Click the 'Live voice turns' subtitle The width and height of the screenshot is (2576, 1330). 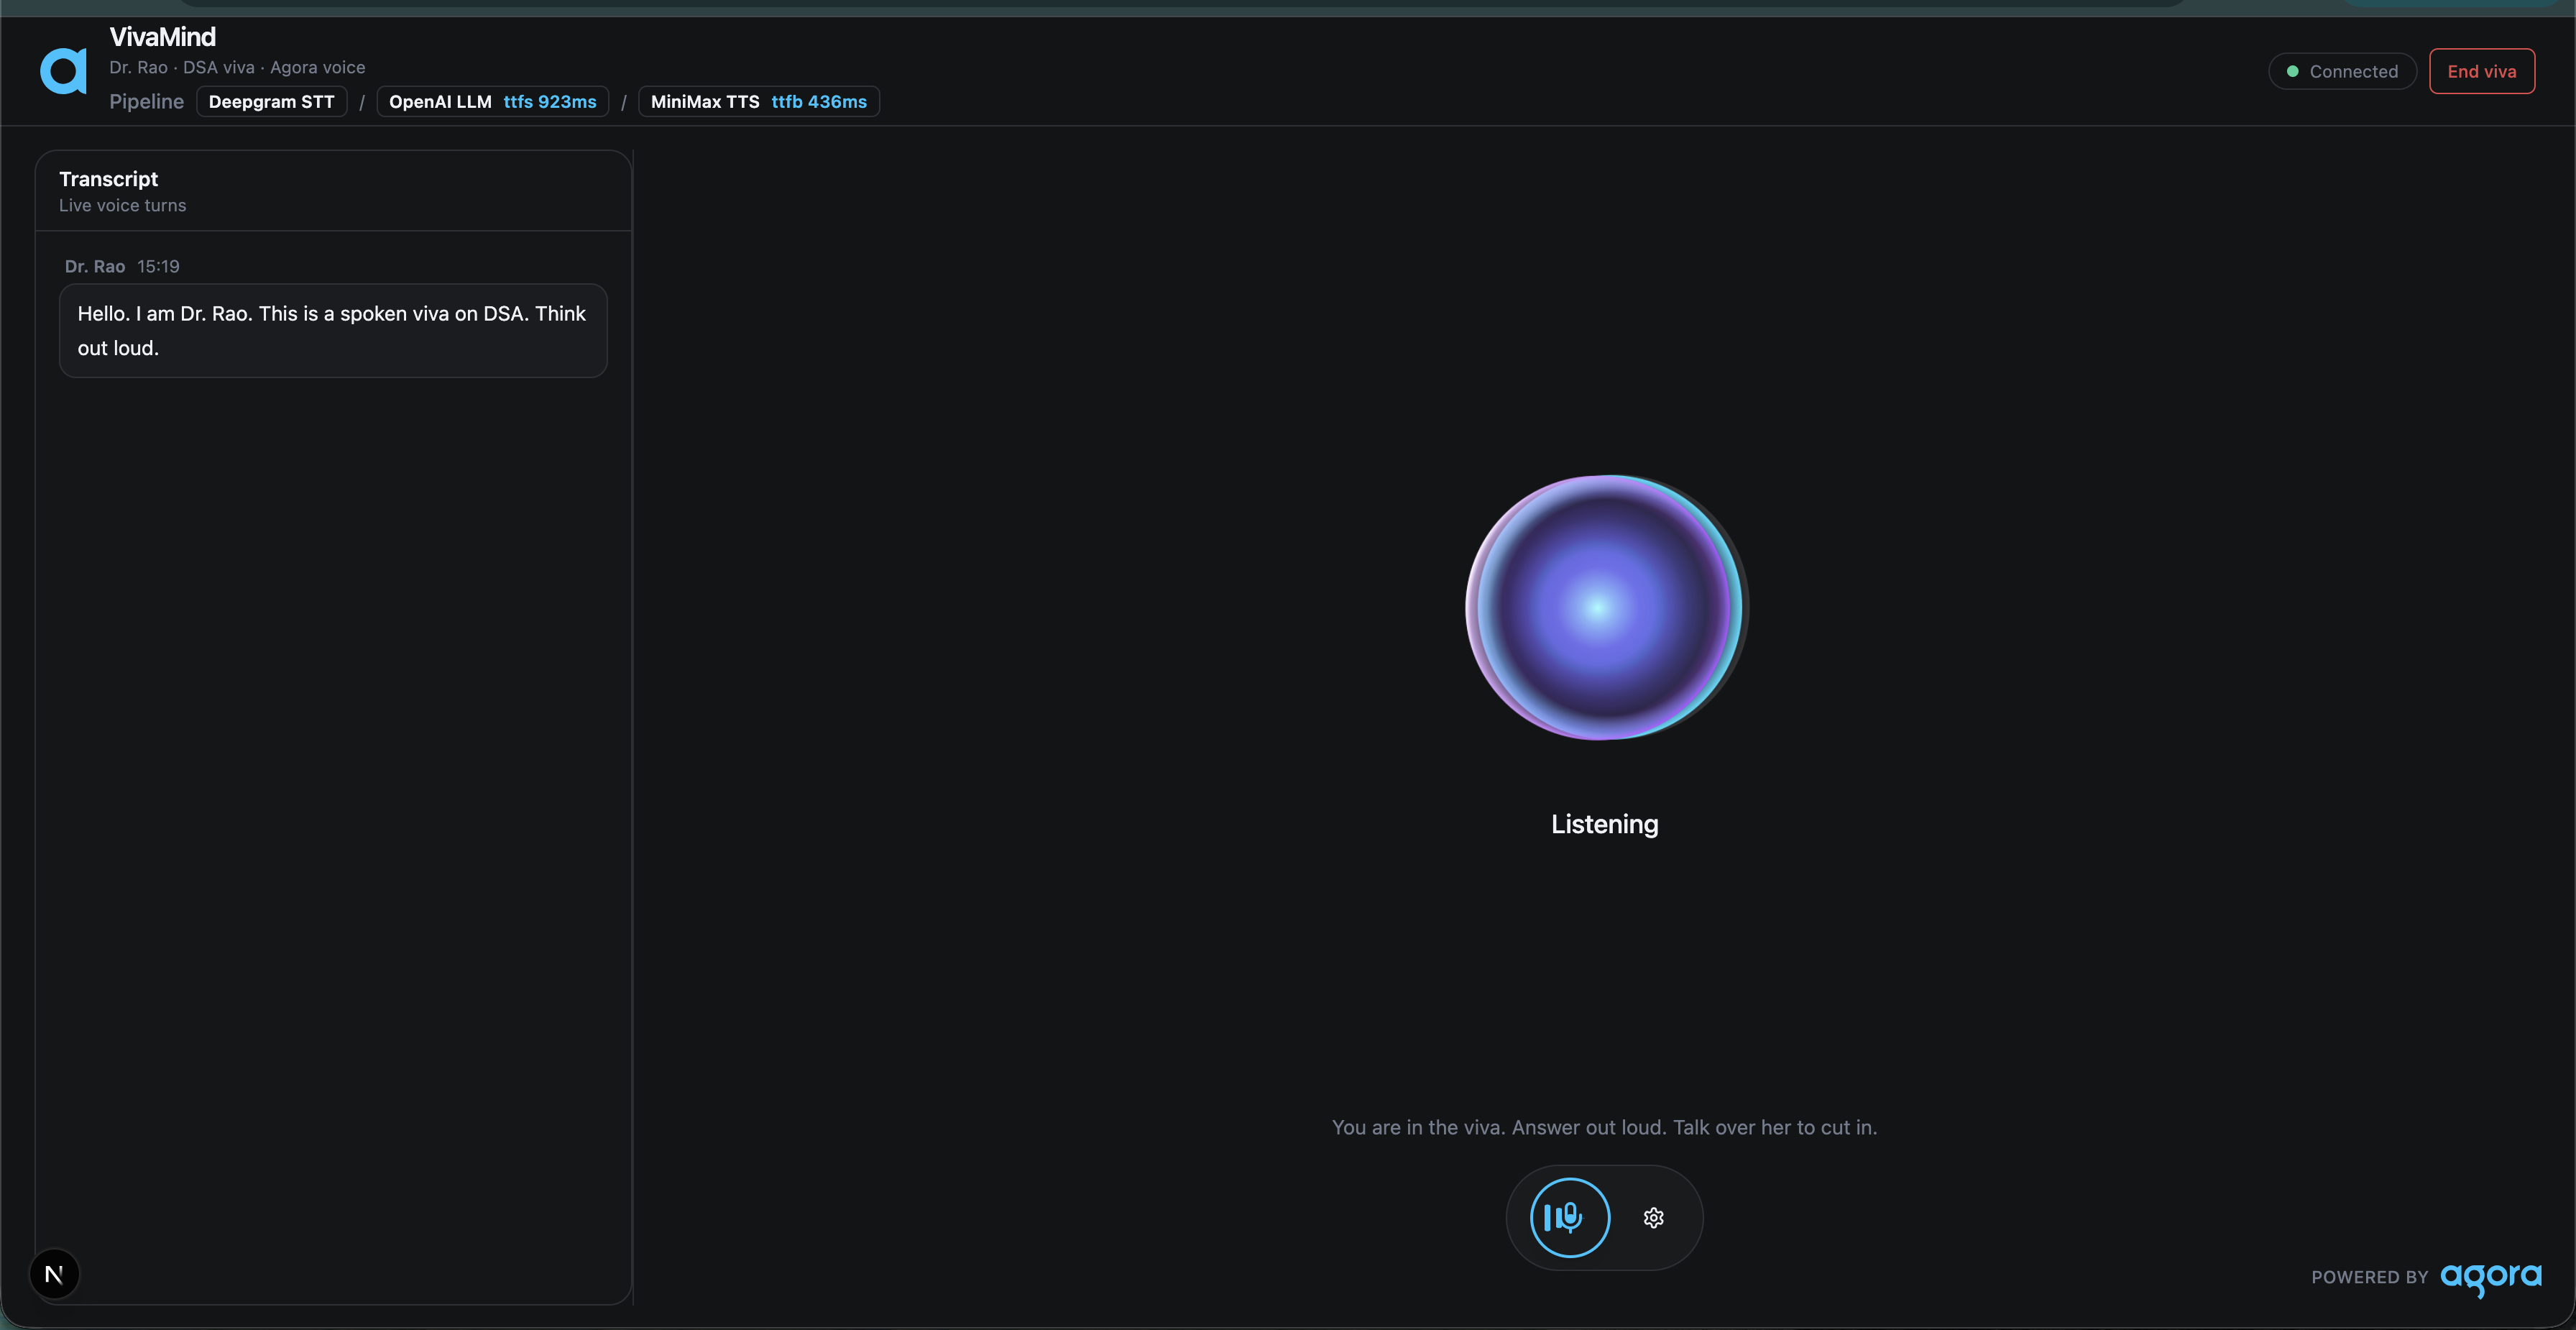click(x=123, y=205)
